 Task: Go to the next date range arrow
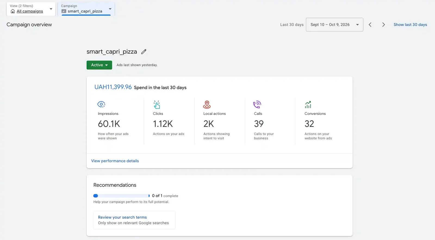click(x=383, y=25)
